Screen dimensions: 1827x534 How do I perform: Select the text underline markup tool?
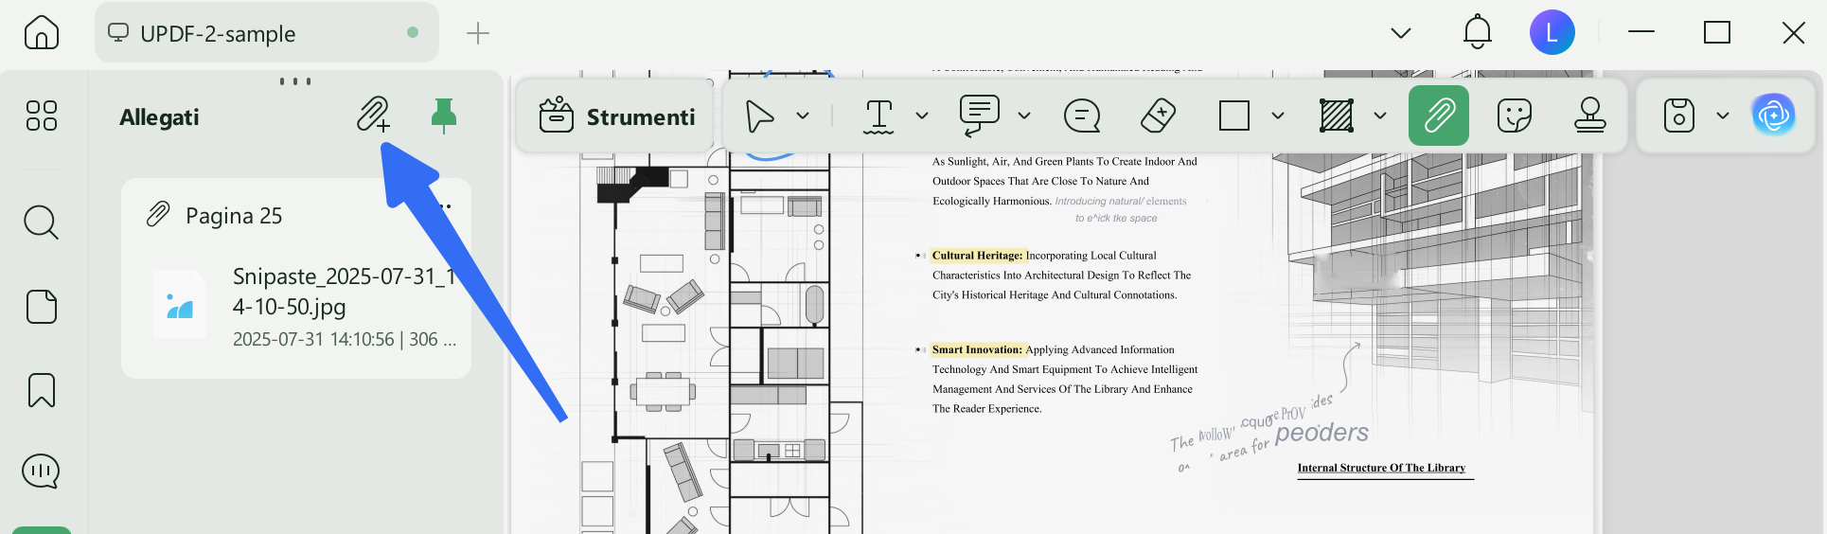[878, 116]
